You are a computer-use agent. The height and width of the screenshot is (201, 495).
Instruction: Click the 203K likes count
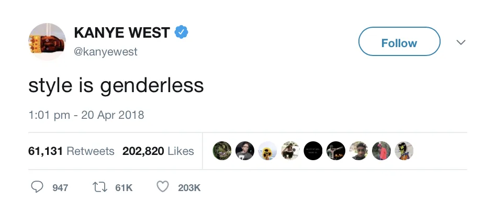(189, 188)
